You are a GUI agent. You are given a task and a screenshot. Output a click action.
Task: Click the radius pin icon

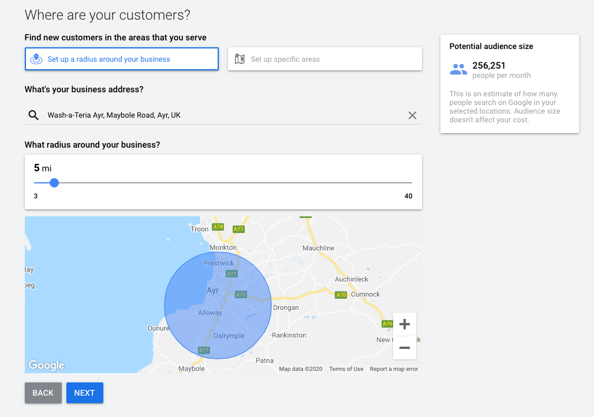coord(36,59)
